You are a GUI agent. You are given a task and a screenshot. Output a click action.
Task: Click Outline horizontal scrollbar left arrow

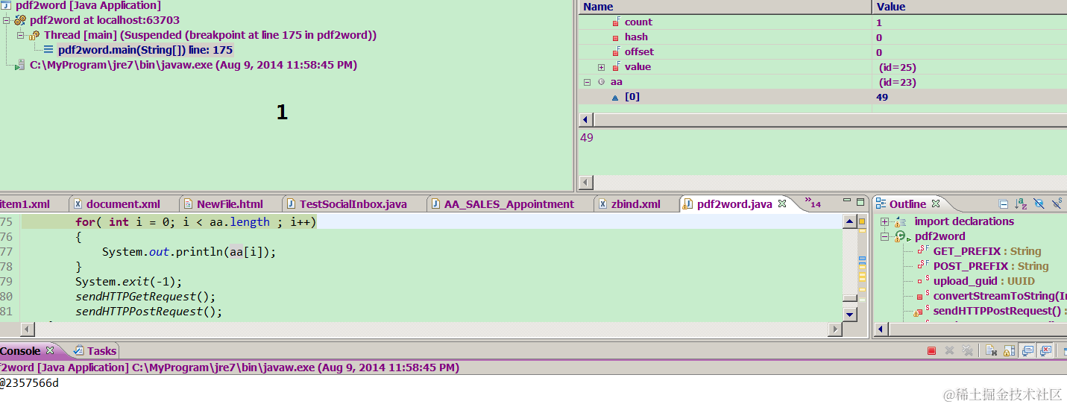click(881, 329)
